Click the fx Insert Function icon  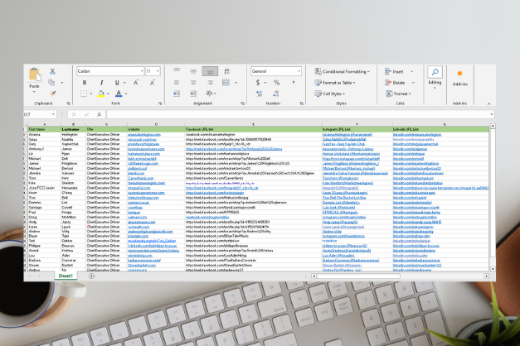(100, 114)
